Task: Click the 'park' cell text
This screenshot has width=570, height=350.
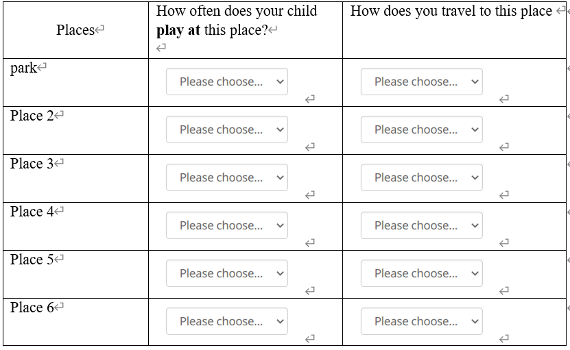Action: coord(24,68)
